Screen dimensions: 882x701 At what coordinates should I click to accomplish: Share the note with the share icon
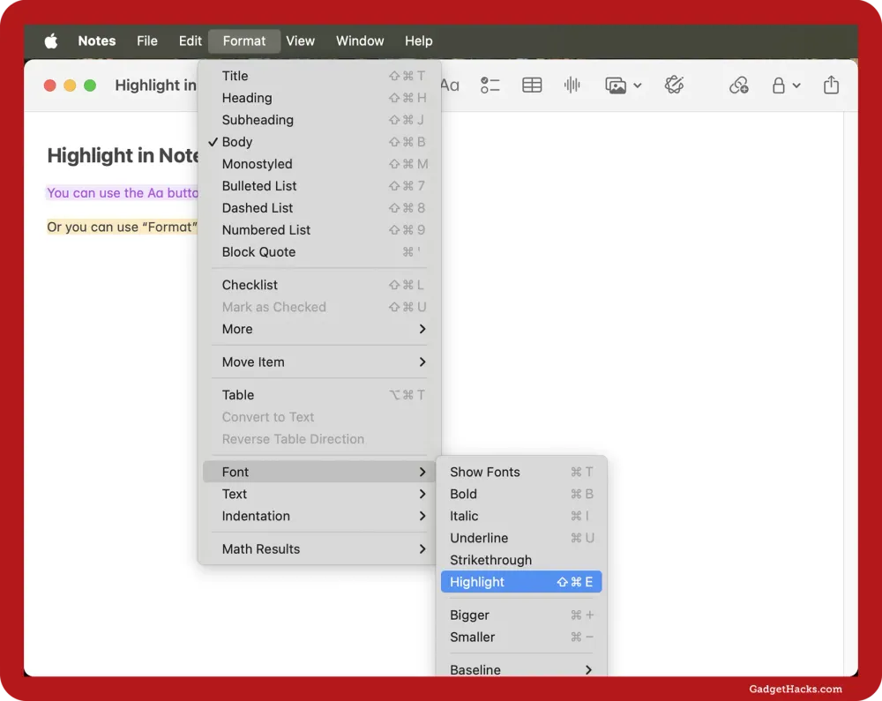(x=831, y=85)
